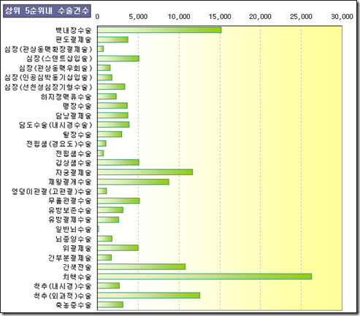
Task: Click the green bar for 맹장수술
Action: coord(112,106)
